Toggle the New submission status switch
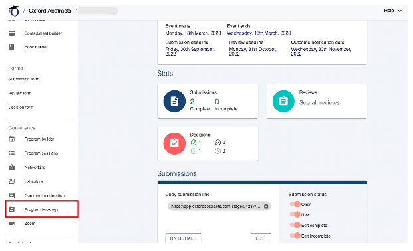Viewport: 413px width, 251px height. pyautogui.click(x=295, y=214)
